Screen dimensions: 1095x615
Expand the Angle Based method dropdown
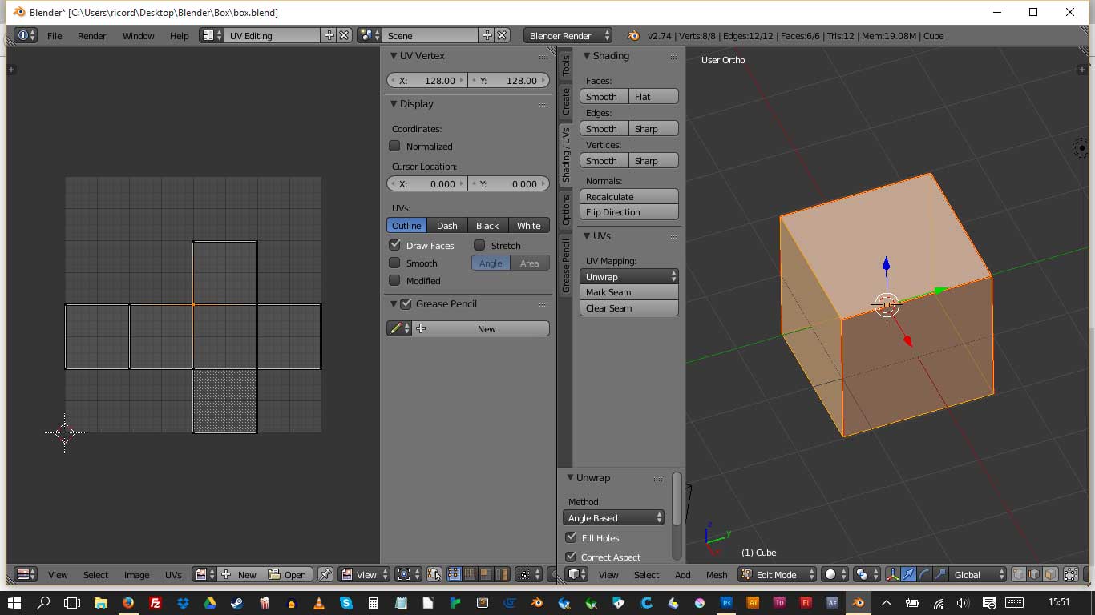[x=613, y=518]
